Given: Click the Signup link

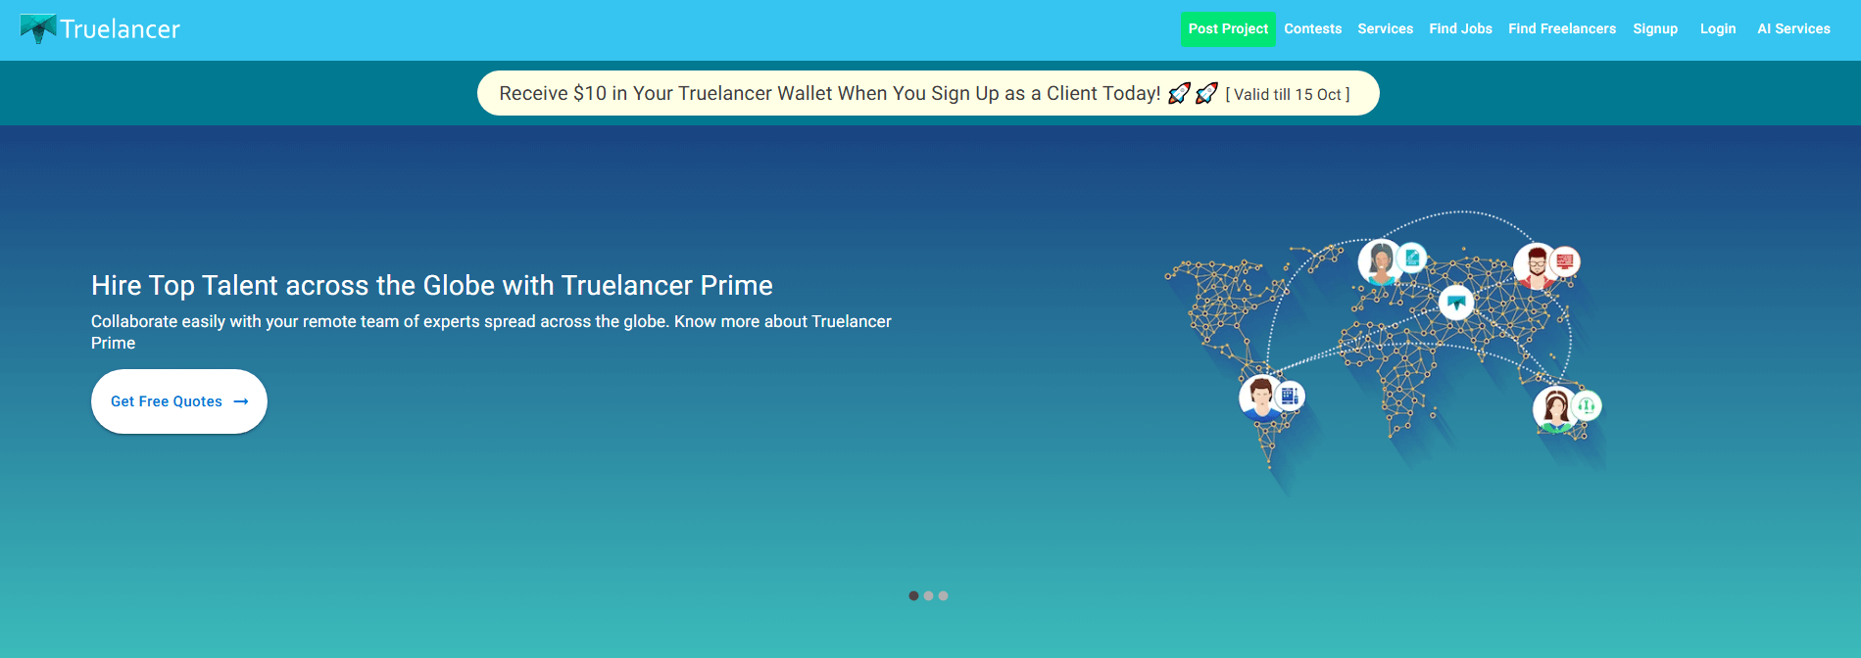Looking at the screenshot, I should click(x=1655, y=29).
